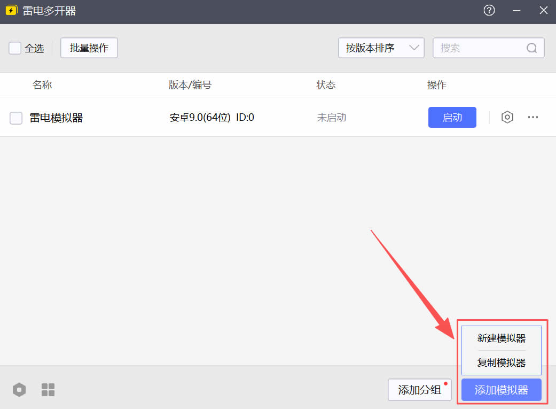Check the box next to 雷电模拟器
This screenshot has height=409, width=556.
pyautogui.click(x=16, y=118)
